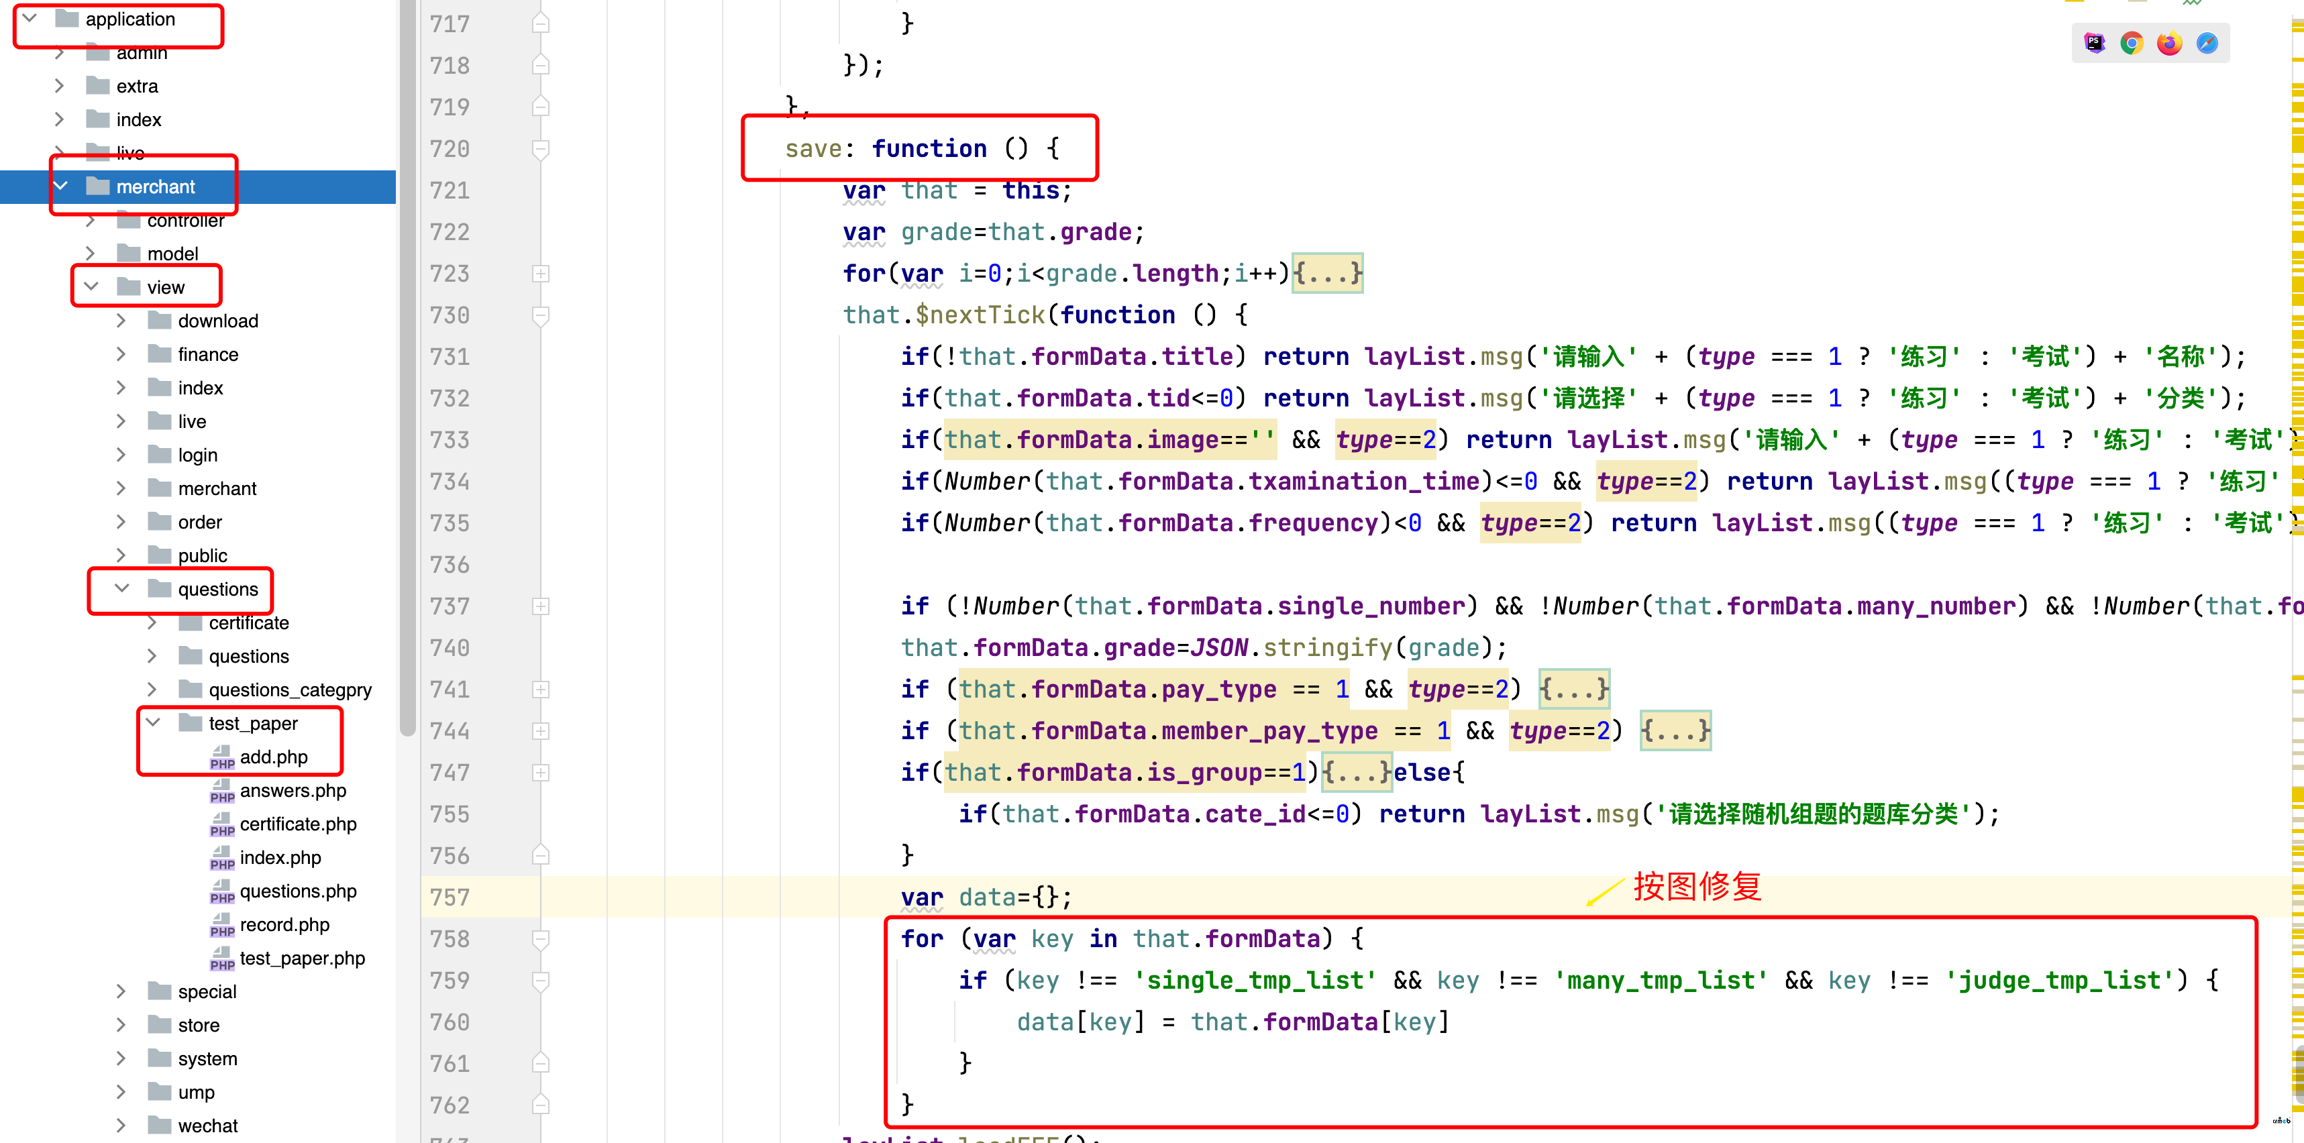2304x1143 pixels.
Task: Click line number 720 in gutter
Action: 449,148
